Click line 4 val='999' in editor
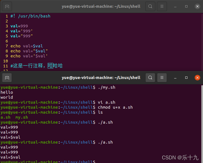The width and height of the screenshot is (203, 163). (x=21, y=31)
